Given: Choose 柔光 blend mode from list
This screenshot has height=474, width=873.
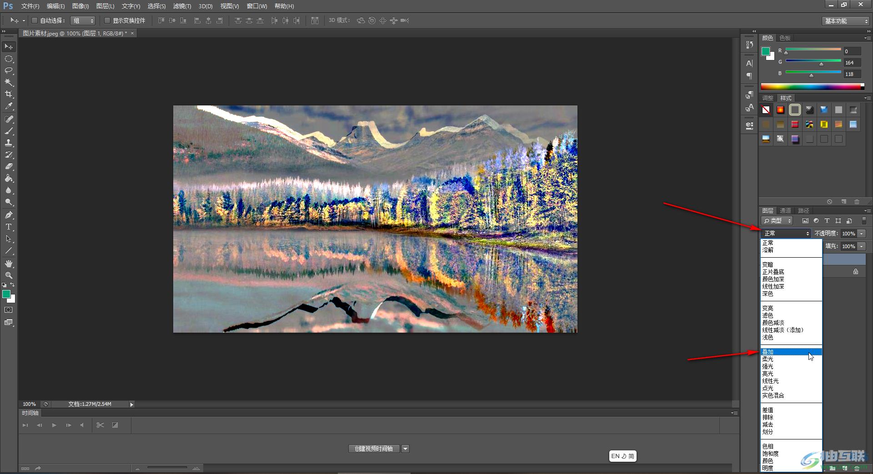Looking at the screenshot, I should 792,359.
